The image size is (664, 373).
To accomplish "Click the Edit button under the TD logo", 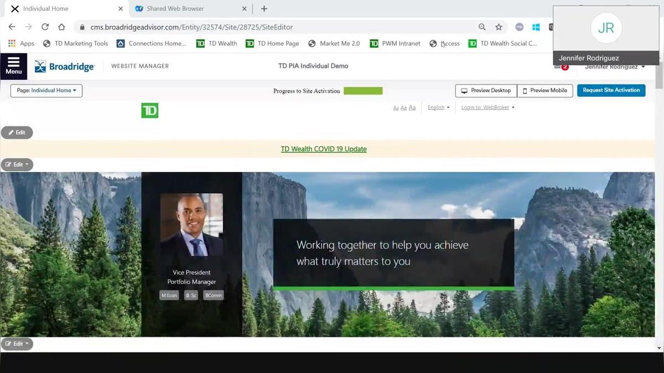I will [17, 132].
